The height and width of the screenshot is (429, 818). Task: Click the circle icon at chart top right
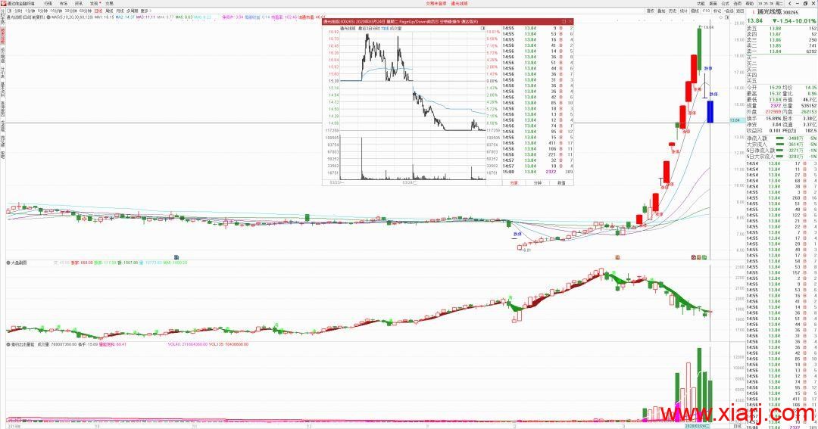pyautogui.click(x=721, y=17)
